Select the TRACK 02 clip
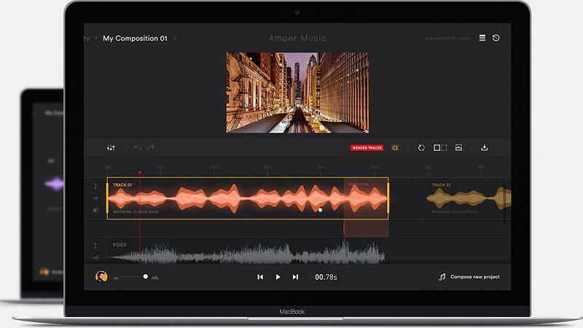 [469, 198]
